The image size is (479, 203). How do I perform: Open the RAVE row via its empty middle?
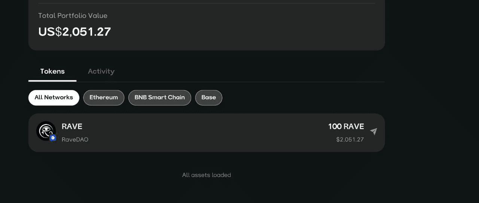(x=206, y=133)
